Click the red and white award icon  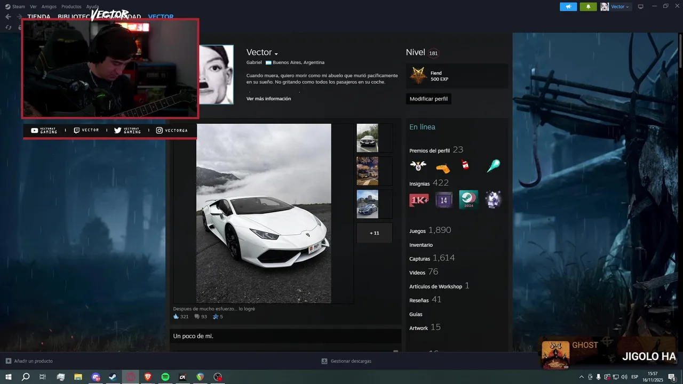click(x=465, y=165)
